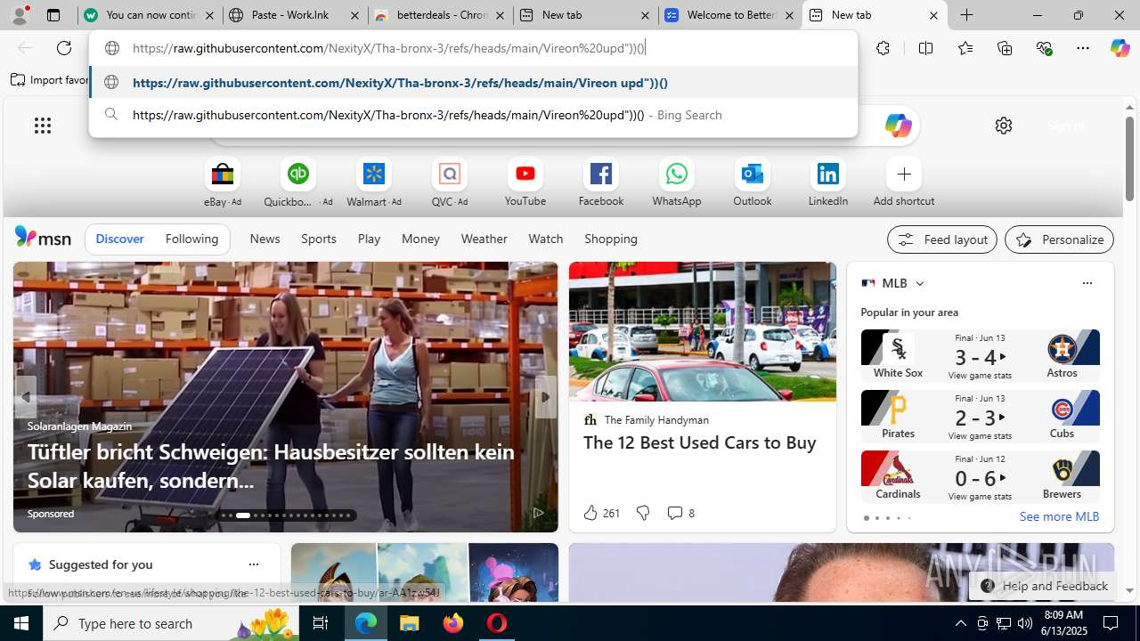Switch to the Paste - Work.ink tab
This screenshot has height=641, width=1140.
point(294,15)
